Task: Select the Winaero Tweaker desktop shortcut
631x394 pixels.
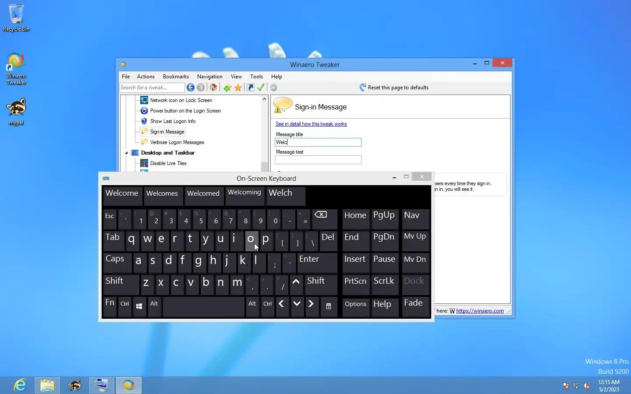Action: pos(16,69)
